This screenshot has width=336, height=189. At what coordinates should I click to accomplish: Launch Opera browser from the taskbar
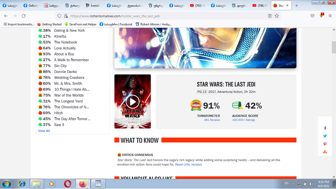point(68,184)
